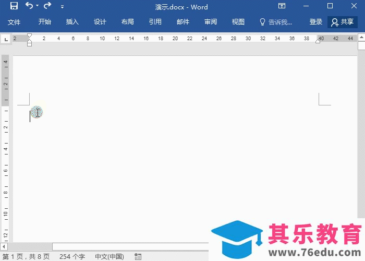Undo the last action
This screenshot has width=365, height=261.
click(29, 5)
